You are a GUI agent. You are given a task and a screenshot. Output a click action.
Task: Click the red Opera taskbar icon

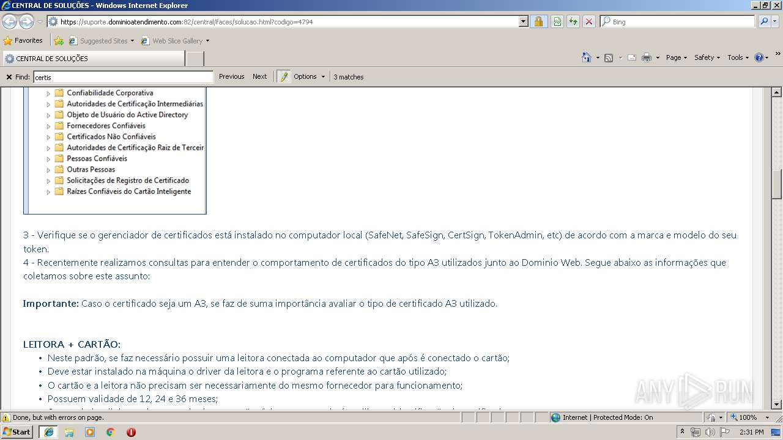[x=131, y=432]
